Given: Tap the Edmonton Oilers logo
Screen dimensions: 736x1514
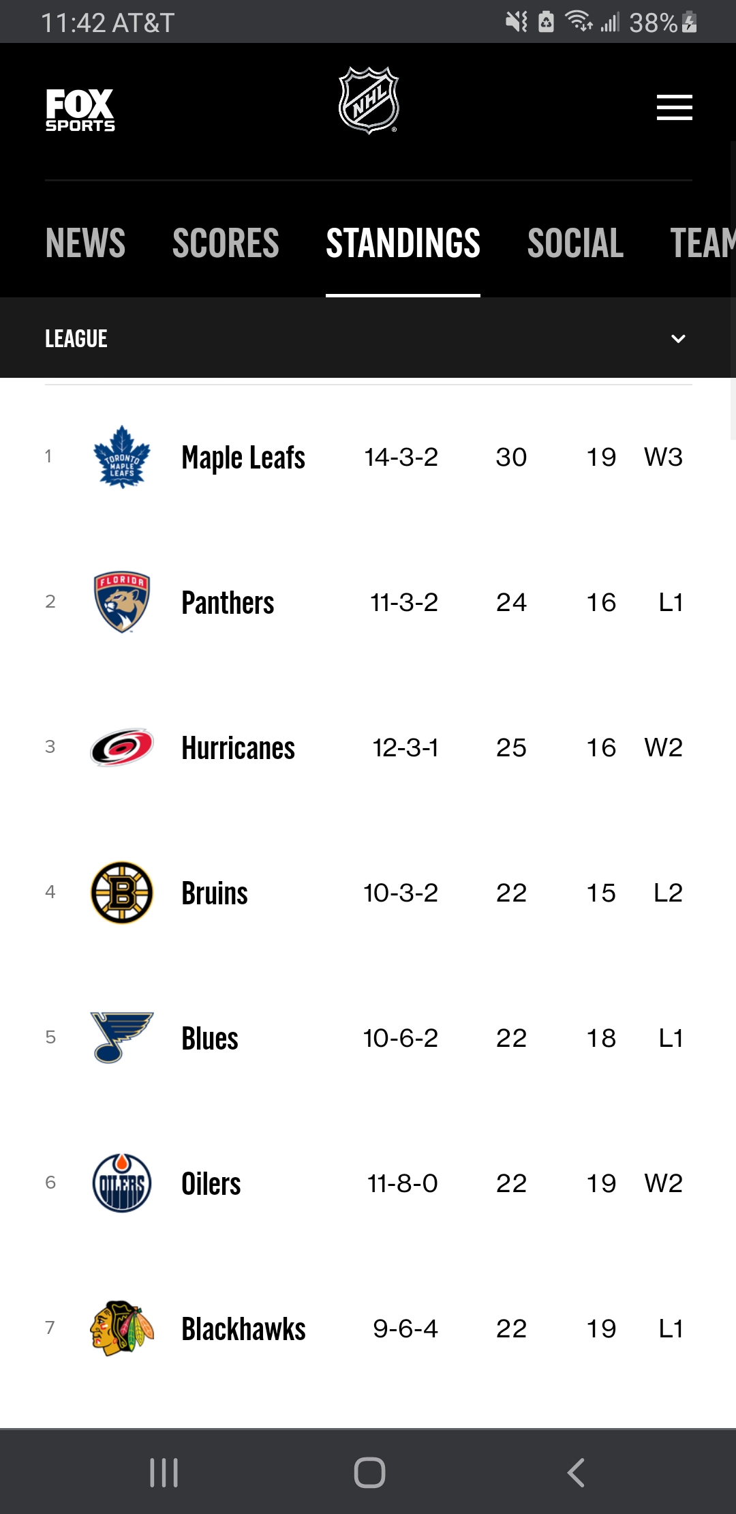Looking at the screenshot, I should 122,1183.
